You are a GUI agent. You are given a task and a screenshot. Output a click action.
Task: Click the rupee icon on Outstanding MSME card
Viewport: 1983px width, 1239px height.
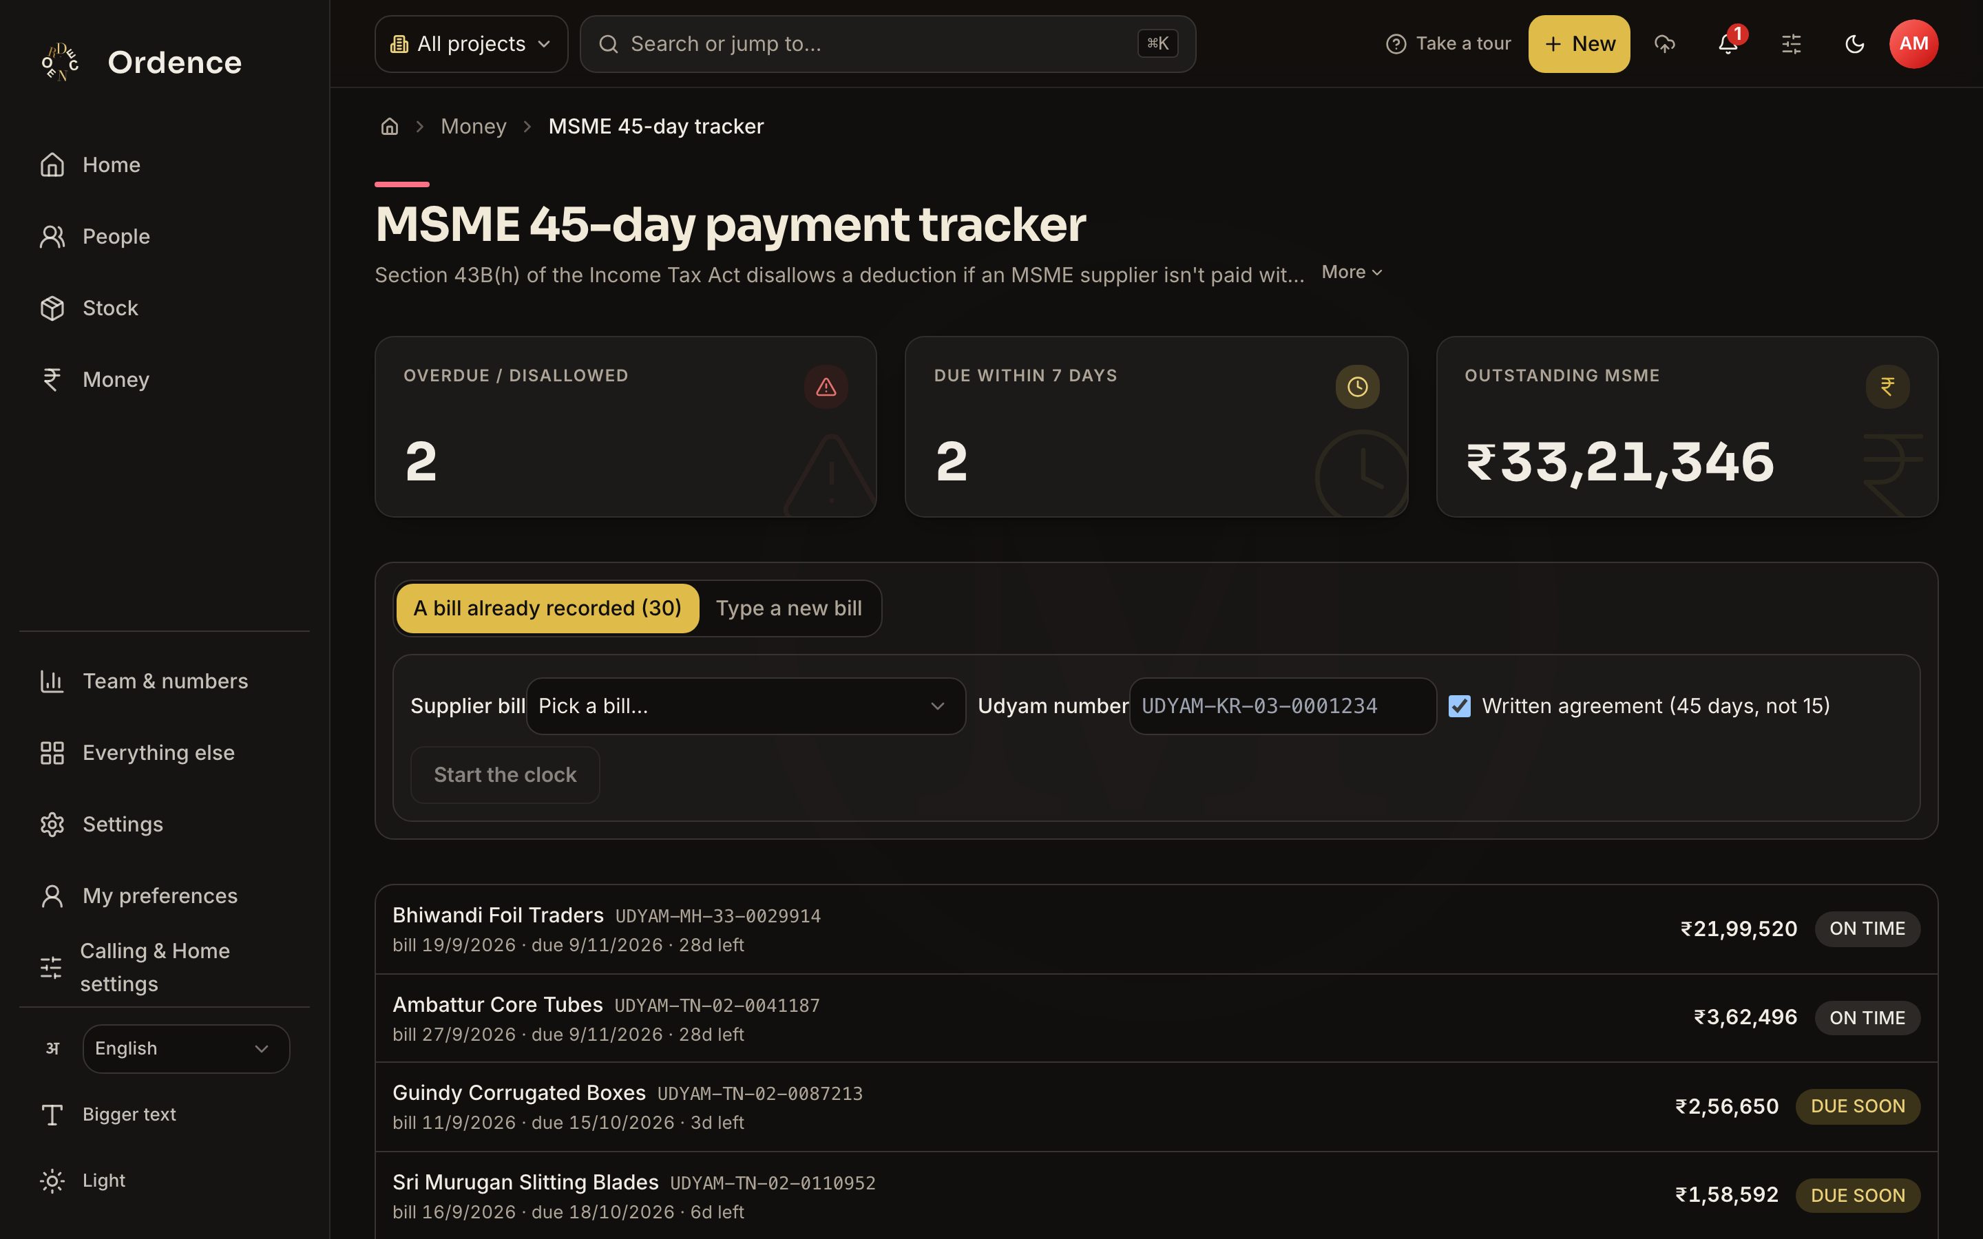[x=1887, y=387]
